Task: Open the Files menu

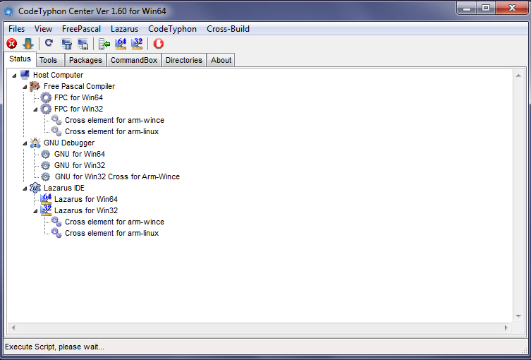Action: pyautogui.click(x=17, y=29)
